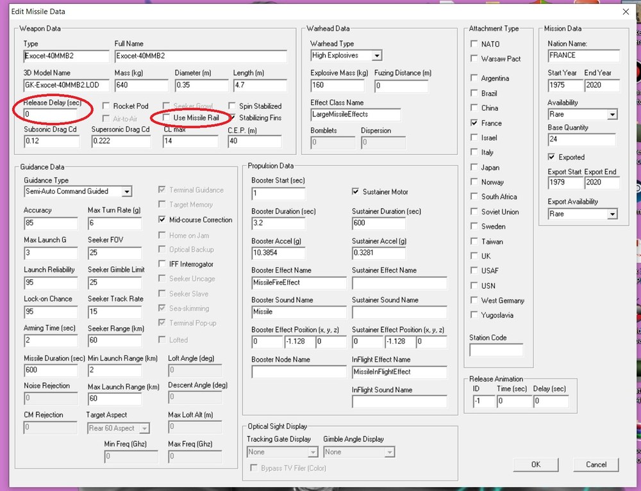Check Yugoslavia attachment type
The width and height of the screenshot is (641, 491).
click(x=474, y=315)
